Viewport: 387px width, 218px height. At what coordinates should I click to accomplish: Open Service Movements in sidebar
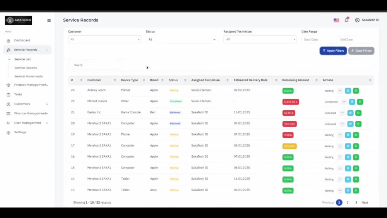click(x=28, y=77)
